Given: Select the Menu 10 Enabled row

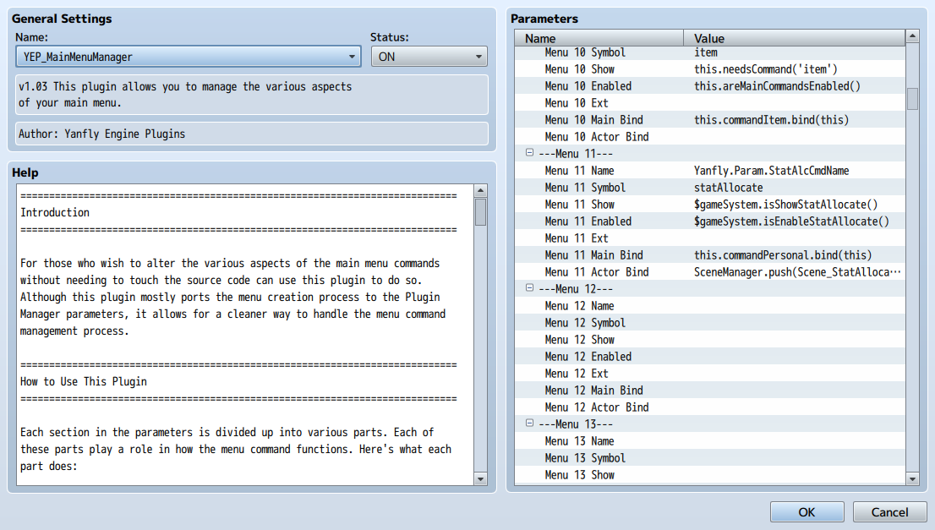Looking at the screenshot, I should pyautogui.click(x=709, y=86).
